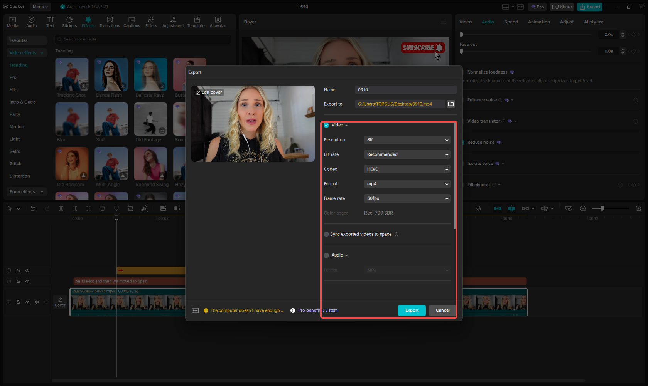Open the Codec dropdown showing HEVC
Screen dimensions: 648x386
tap(407, 169)
